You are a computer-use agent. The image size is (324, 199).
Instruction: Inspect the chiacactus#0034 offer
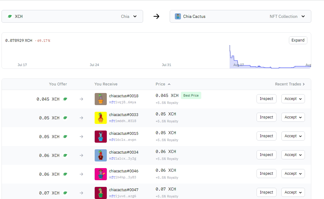pyautogui.click(x=266, y=155)
